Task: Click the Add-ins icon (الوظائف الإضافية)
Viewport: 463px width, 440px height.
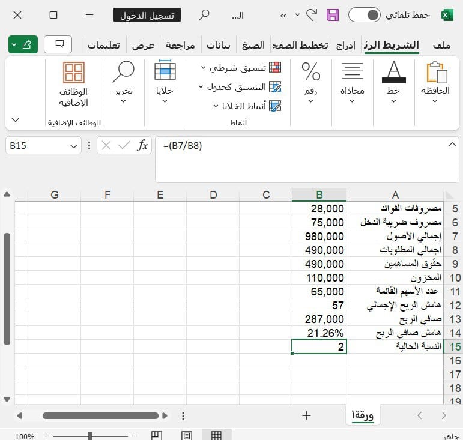Action: (x=73, y=84)
